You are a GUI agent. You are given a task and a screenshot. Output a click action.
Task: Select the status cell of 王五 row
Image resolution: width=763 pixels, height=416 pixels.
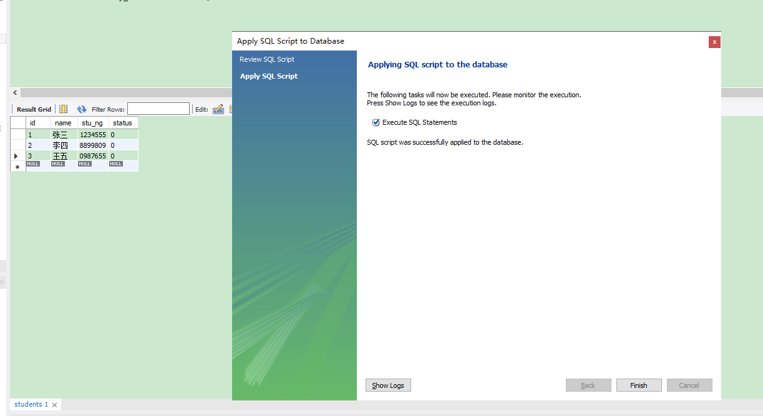[x=123, y=156]
